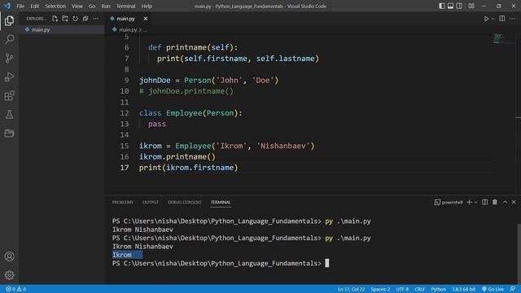Open the customize layout menu
Image resolution: width=521 pixels, height=293 pixels.
(x=471, y=6)
